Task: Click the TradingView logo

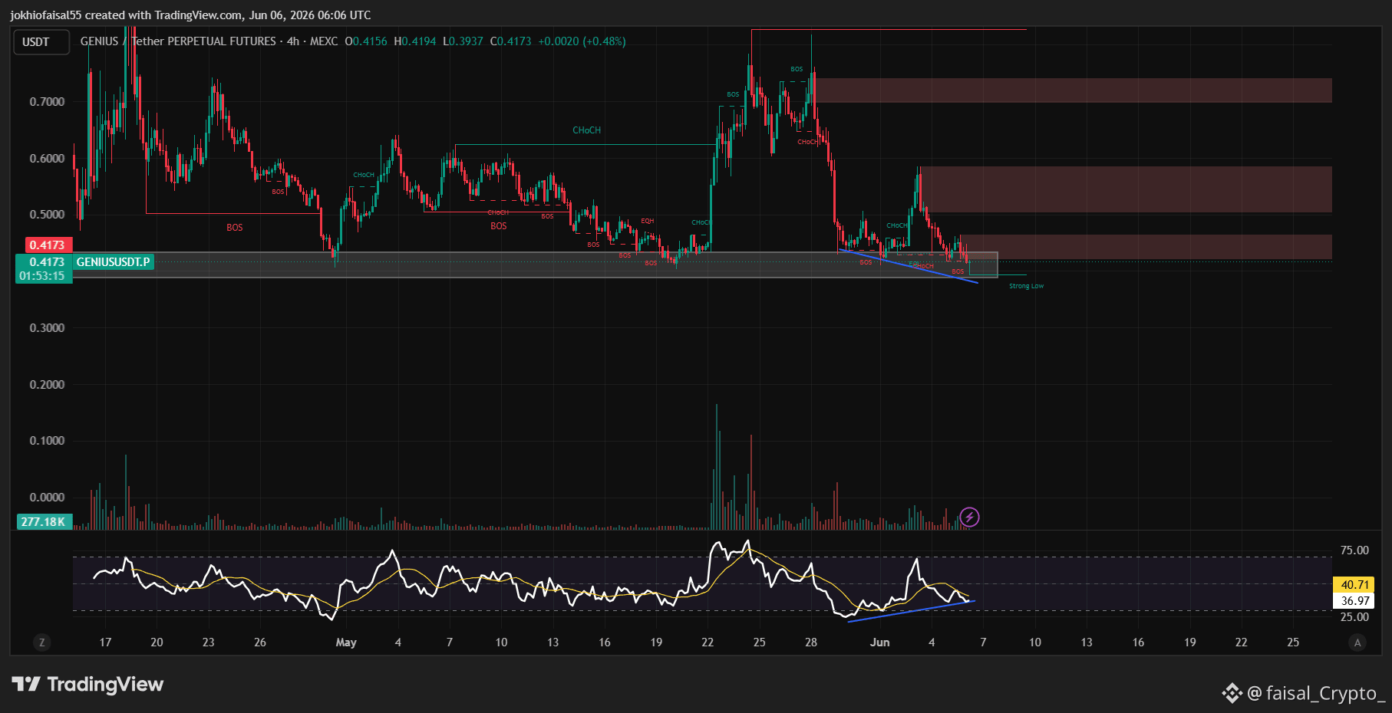Action: click(x=87, y=684)
